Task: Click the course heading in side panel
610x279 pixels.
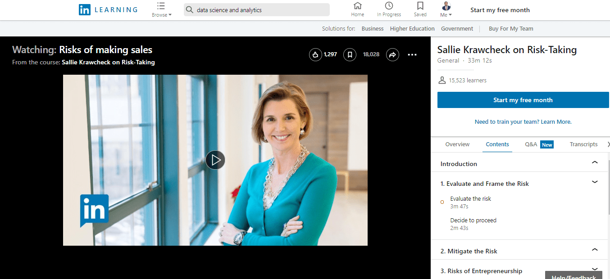Action: (507, 49)
